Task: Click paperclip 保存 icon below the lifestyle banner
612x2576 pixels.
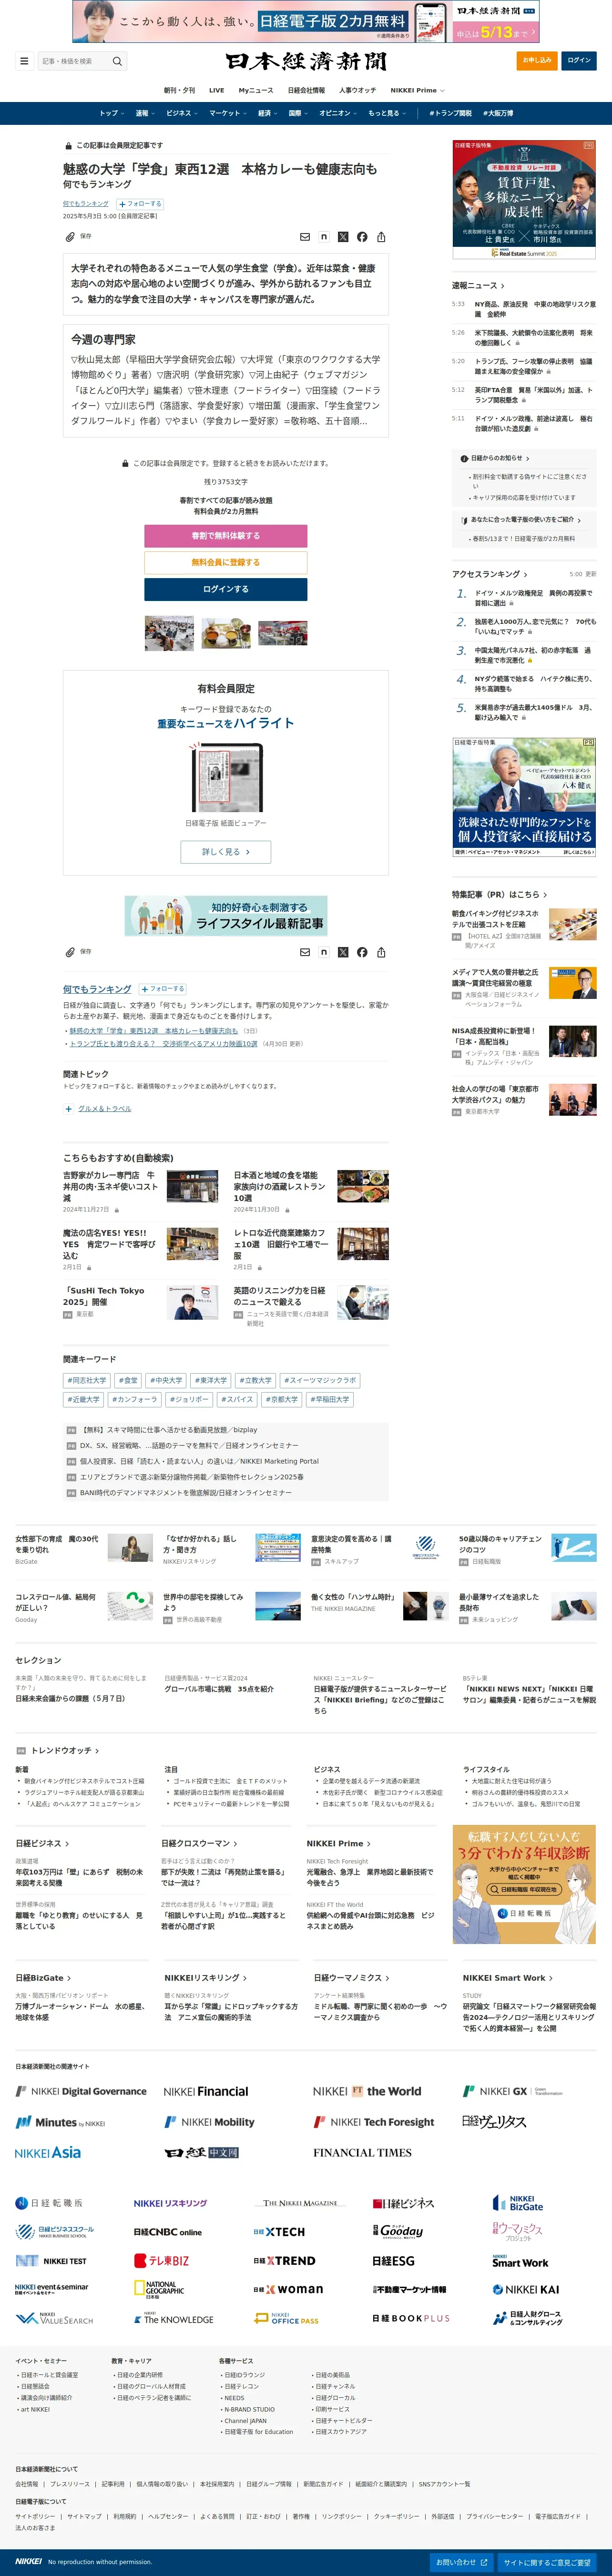Action: click(70, 952)
